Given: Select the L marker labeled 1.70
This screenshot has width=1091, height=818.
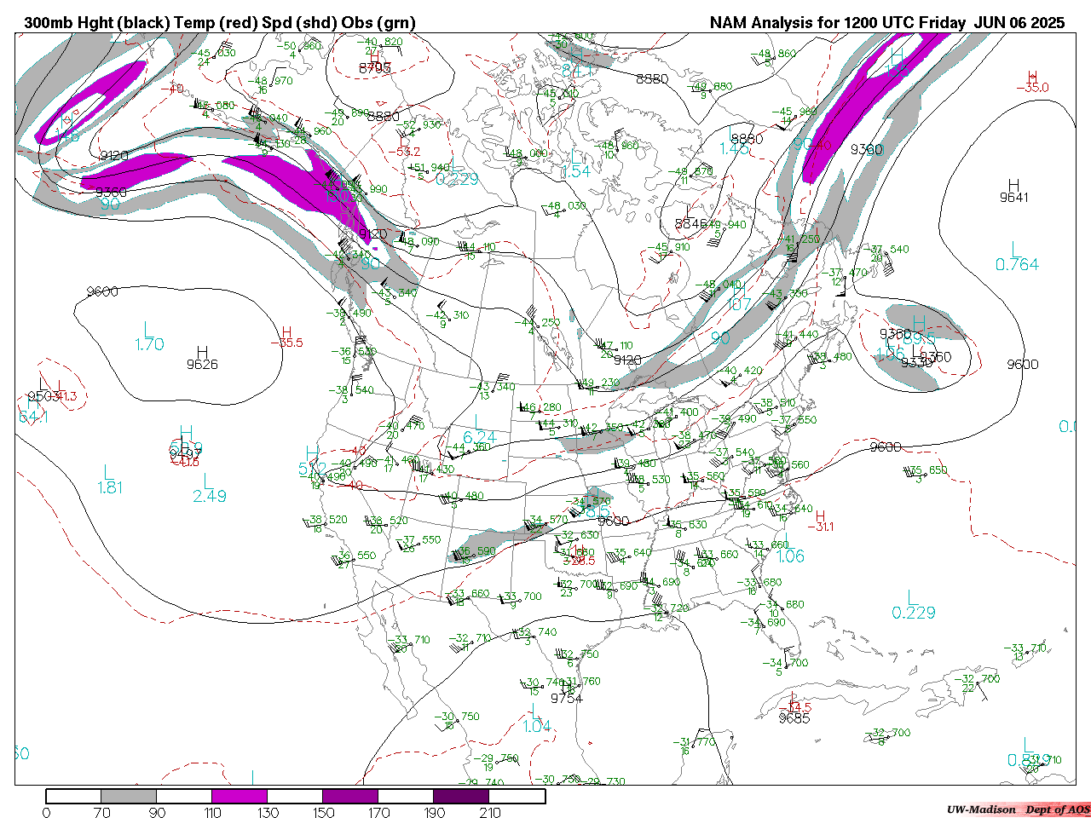Looking at the screenshot, I should coord(148,330).
